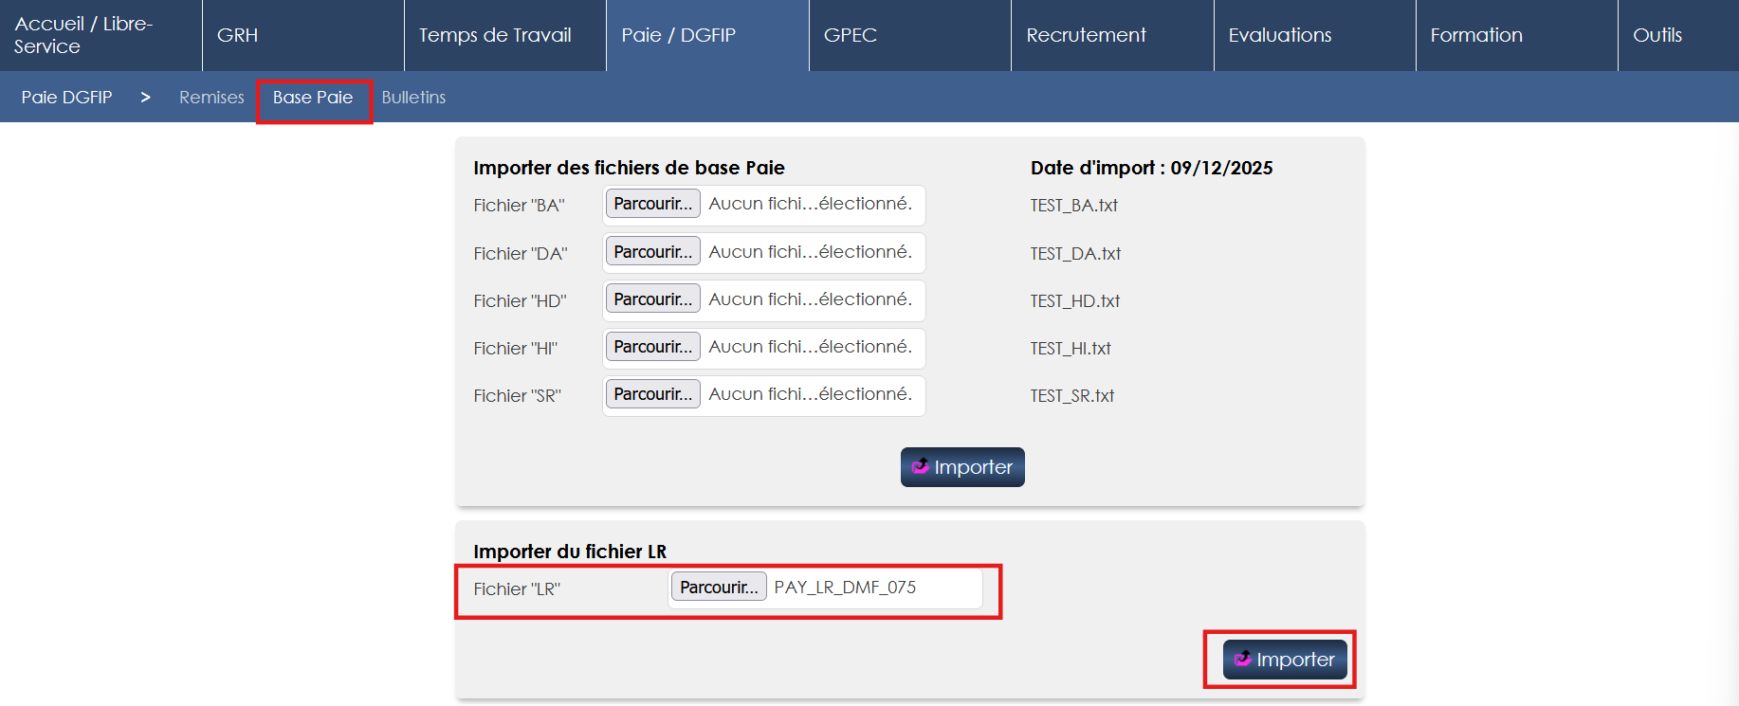Go to the Bulletins tab

click(x=413, y=98)
